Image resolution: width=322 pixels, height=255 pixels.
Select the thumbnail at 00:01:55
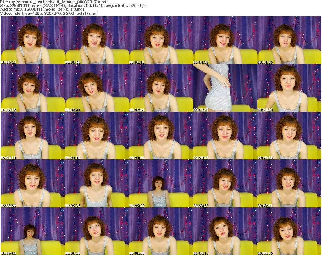tap(289, 40)
